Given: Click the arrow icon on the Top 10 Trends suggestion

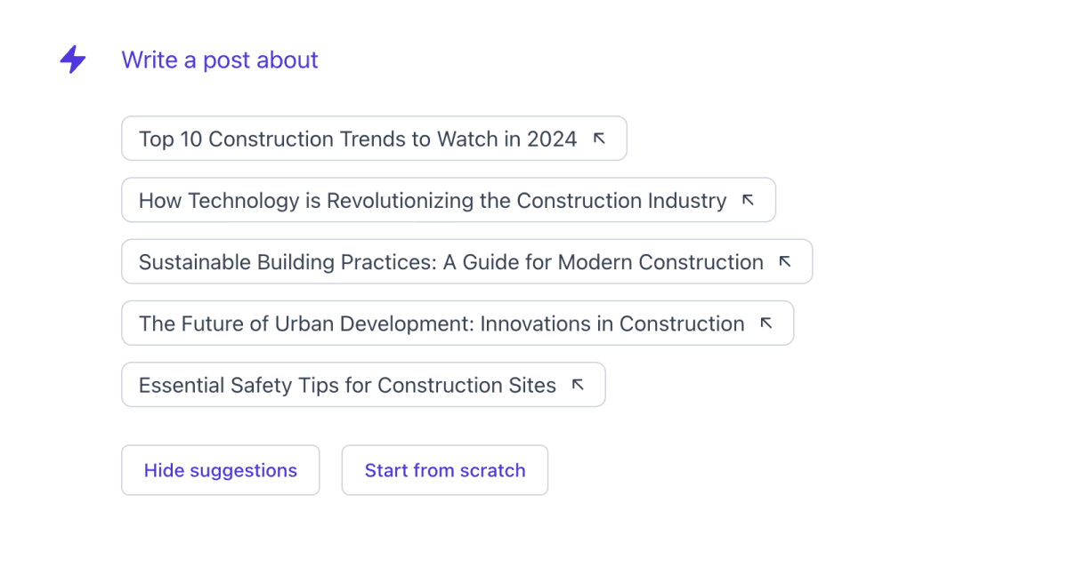Looking at the screenshot, I should [x=600, y=137].
